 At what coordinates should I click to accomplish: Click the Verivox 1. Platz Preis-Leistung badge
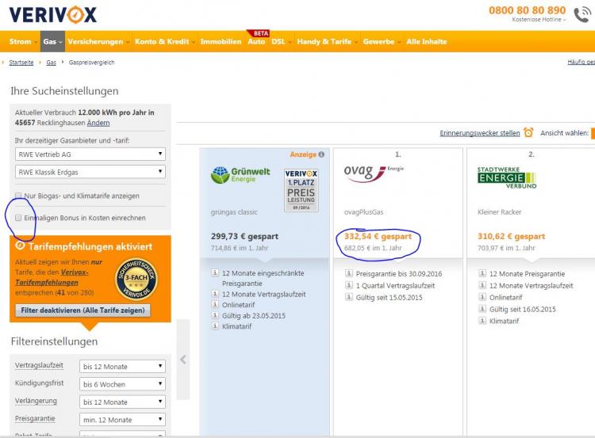(301, 190)
